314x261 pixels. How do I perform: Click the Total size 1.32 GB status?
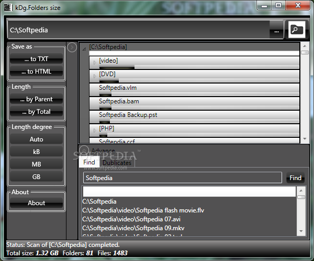coord(32,253)
